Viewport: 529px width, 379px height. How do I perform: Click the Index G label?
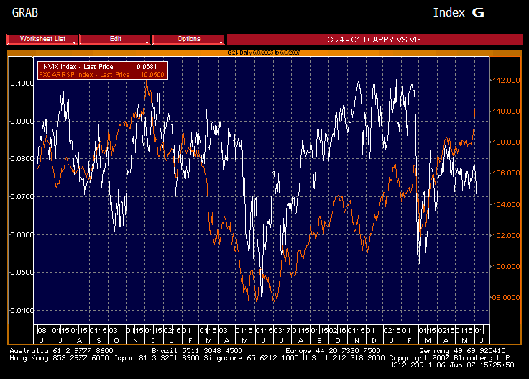[458, 13]
